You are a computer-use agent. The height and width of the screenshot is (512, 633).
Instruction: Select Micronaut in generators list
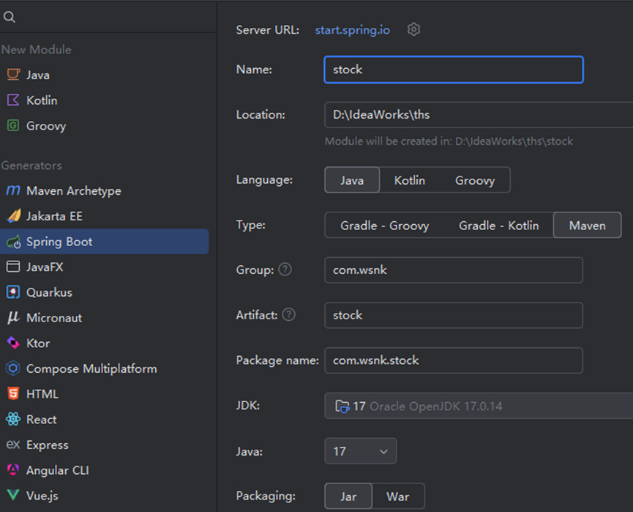tap(54, 318)
